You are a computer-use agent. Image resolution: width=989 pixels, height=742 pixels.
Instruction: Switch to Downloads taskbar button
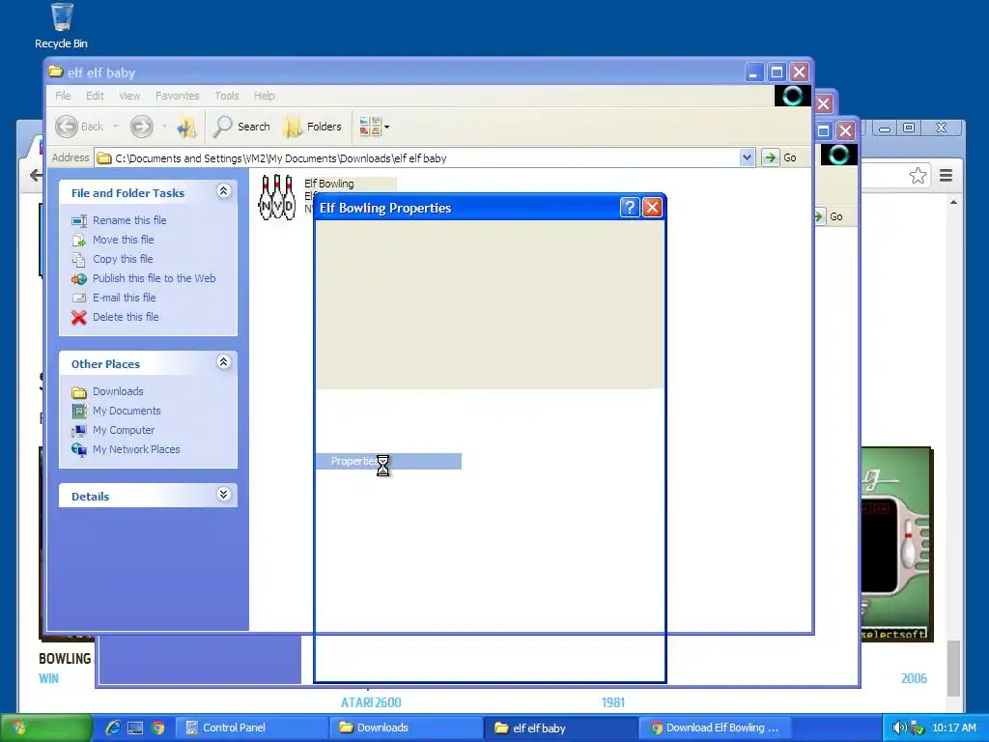406,728
